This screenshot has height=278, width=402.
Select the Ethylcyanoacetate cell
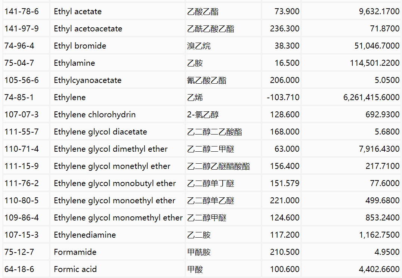tap(87, 80)
